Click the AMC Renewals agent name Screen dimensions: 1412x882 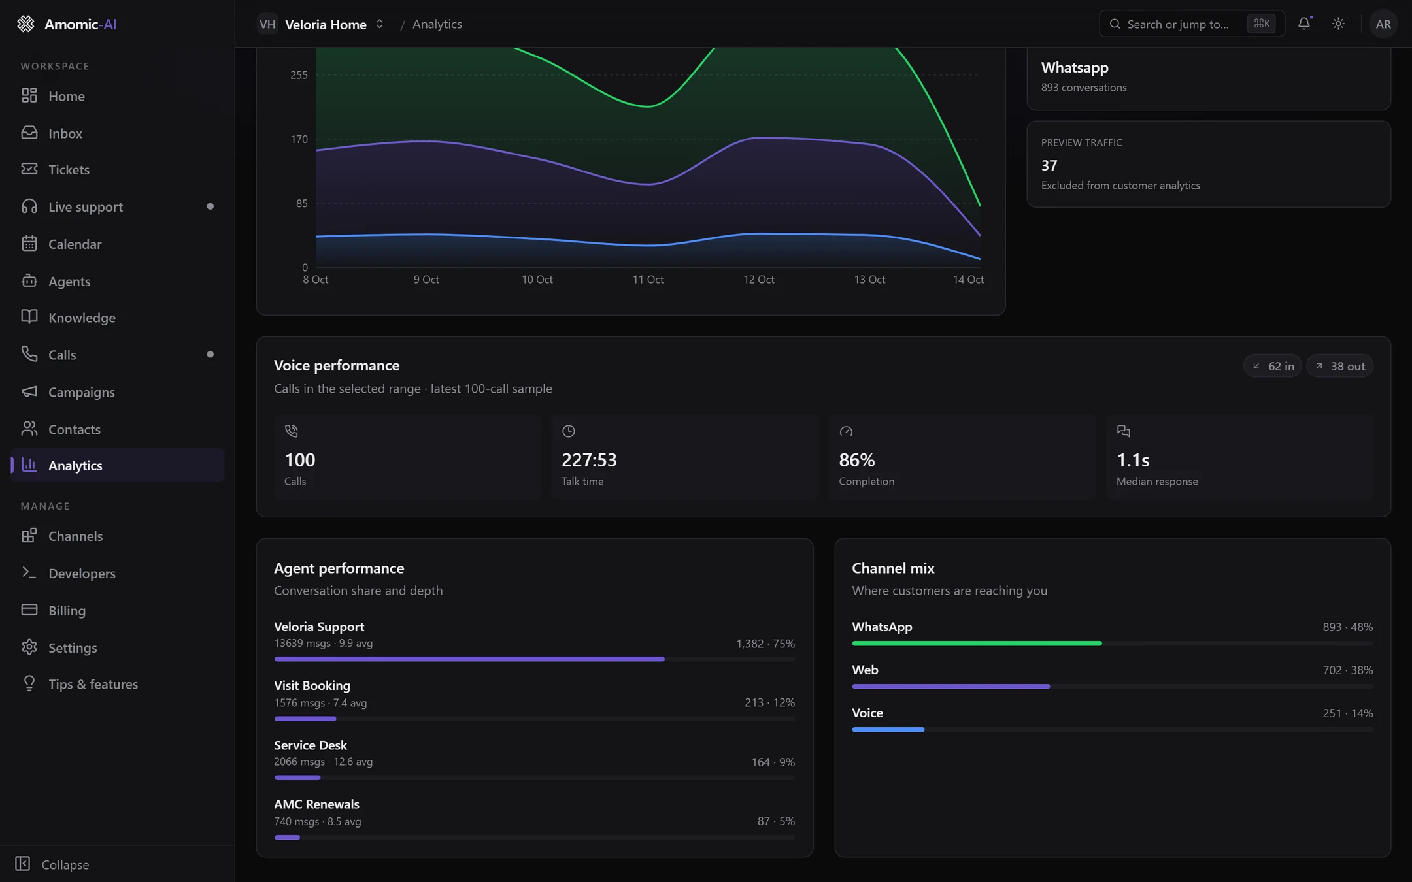coord(316,804)
